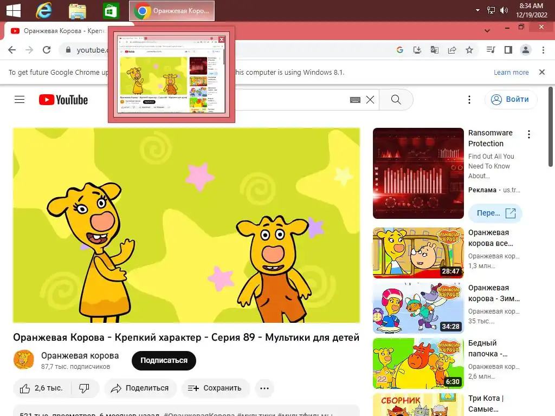Image resolution: width=555 pixels, height=416 pixels.
Task: Open the Ransomware Protection ad thumbnail
Action: 418,173
